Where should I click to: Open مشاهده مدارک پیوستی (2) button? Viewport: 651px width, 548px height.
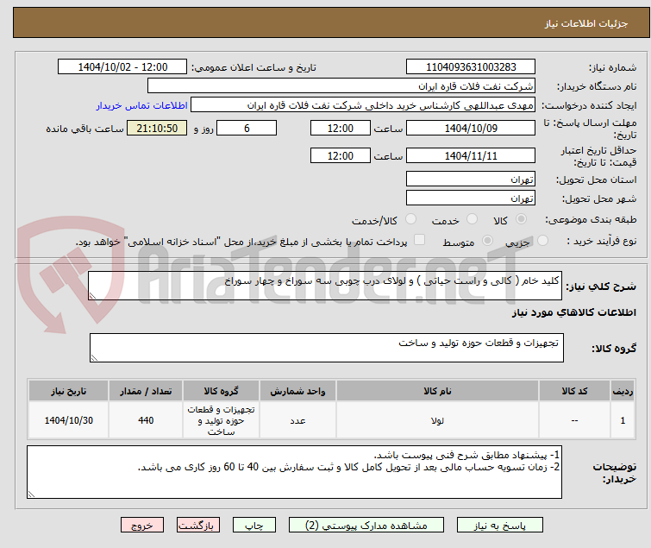366,526
